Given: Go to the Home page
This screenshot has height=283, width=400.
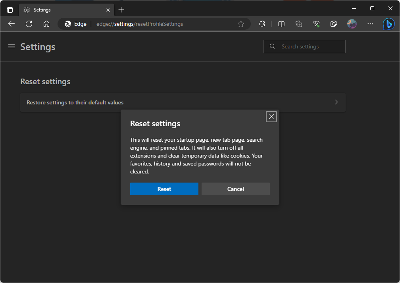Looking at the screenshot, I should pyautogui.click(x=46, y=24).
